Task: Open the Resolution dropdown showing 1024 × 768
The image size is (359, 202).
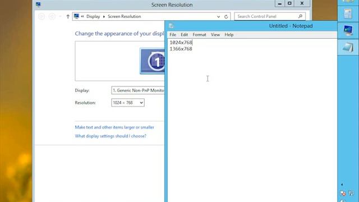Action: [x=128, y=103]
